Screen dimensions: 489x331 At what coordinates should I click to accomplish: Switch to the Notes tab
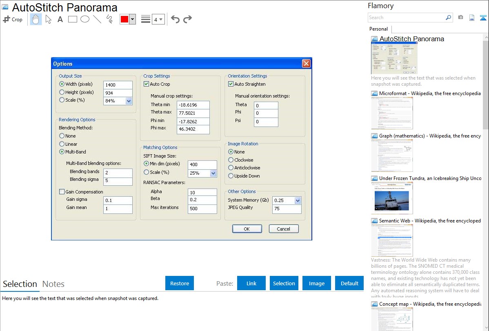(53, 284)
